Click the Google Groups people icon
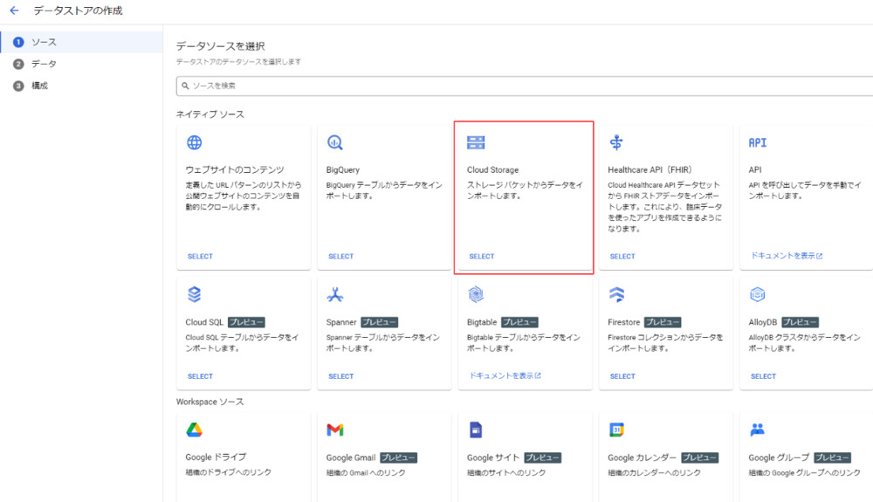Image resolution: width=873 pixels, height=502 pixels. tap(757, 430)
